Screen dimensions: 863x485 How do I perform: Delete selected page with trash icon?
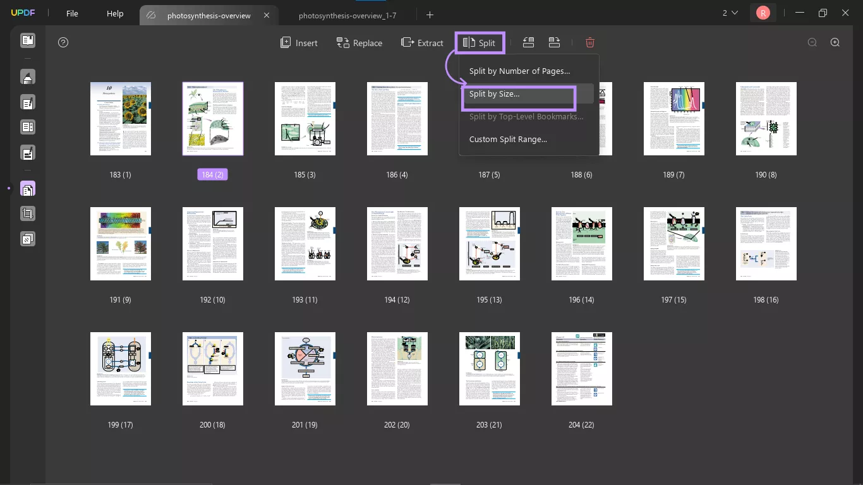(590, 42)
